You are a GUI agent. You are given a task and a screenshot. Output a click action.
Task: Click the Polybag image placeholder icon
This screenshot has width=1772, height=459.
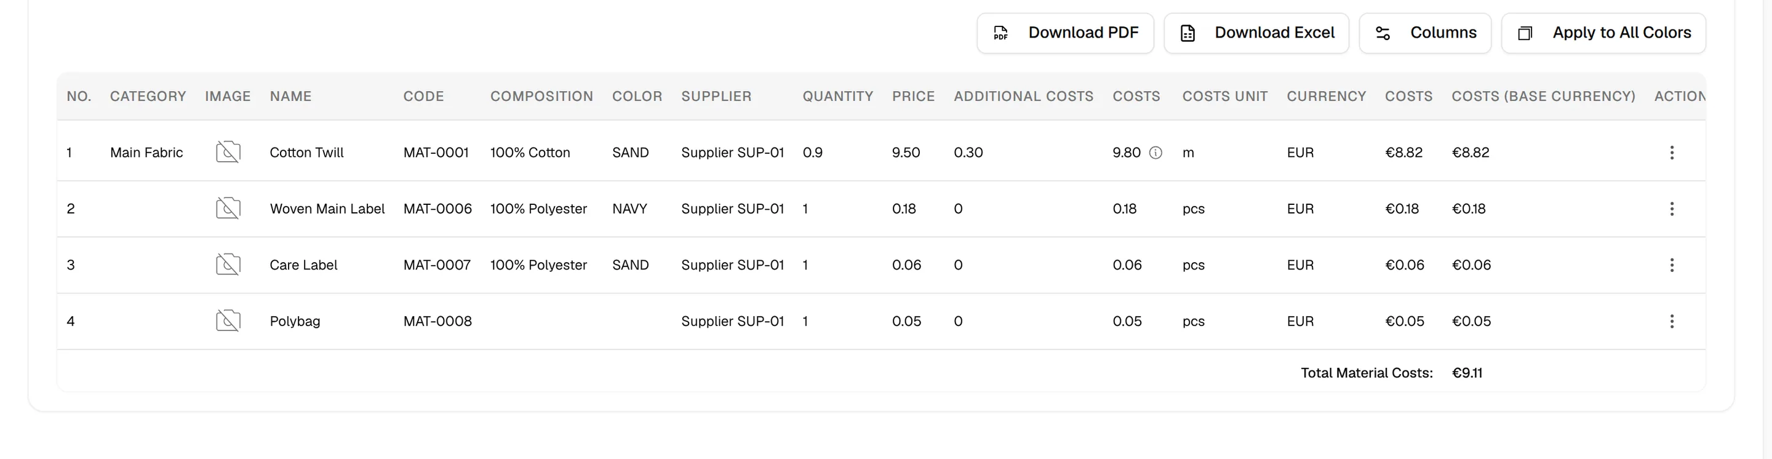click(x=228, y=321)
